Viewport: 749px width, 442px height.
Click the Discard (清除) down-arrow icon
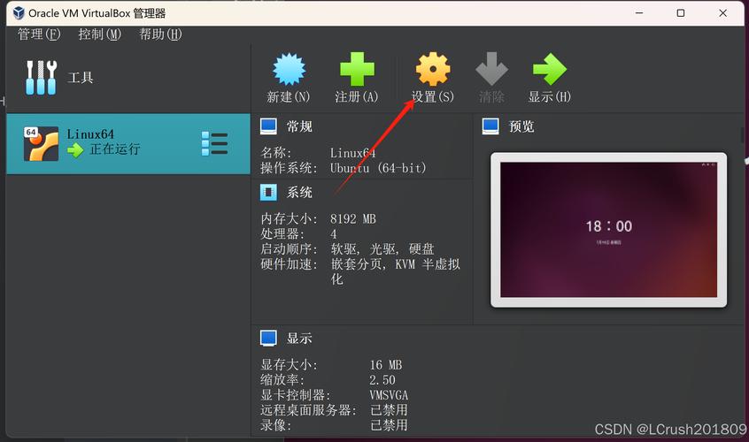click(491, 69)
